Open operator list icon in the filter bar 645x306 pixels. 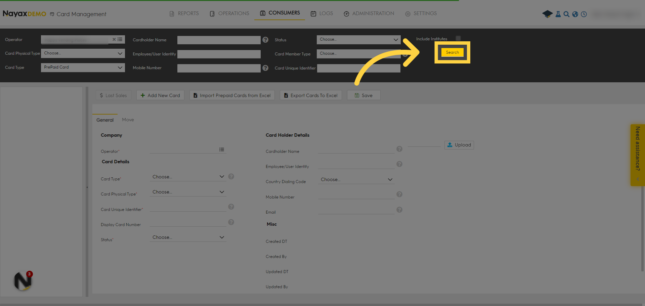pyautogui.click(x=120, y=39)
